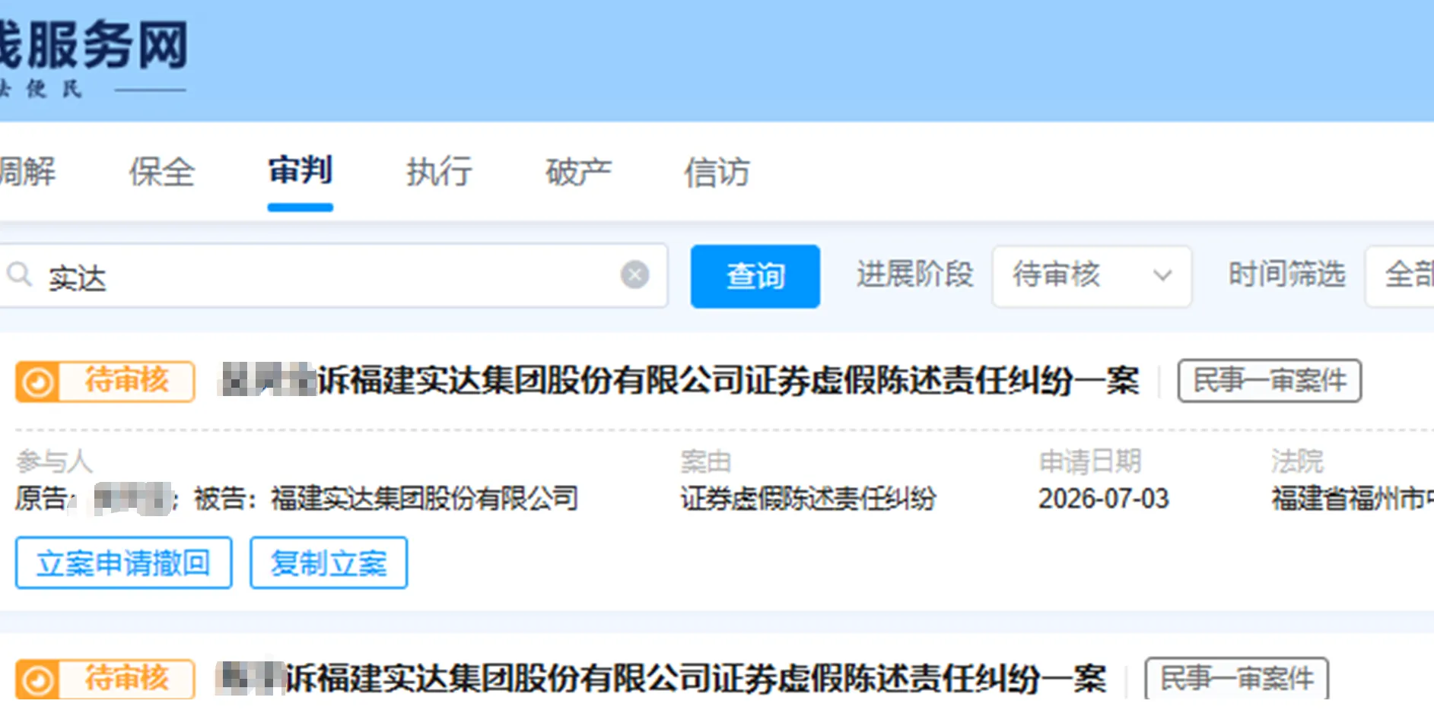Clear the search field with the X icon
This screenshot has height=710, width=1434.
(634, 274)
